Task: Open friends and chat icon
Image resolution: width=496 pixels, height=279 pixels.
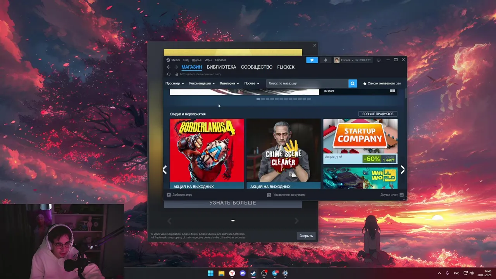Action: (401, 195)
